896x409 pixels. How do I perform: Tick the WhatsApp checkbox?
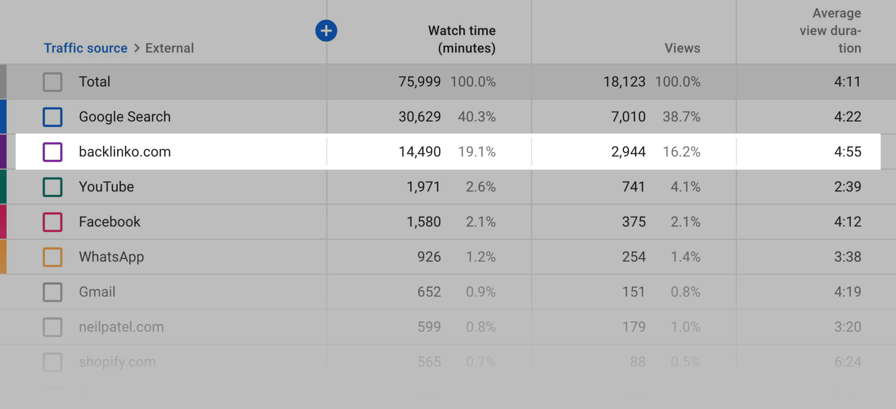pos(52,257)
